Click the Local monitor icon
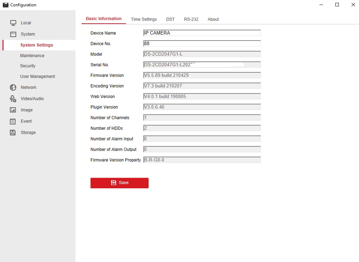The image size is (359, 262). tap(13, 23)
